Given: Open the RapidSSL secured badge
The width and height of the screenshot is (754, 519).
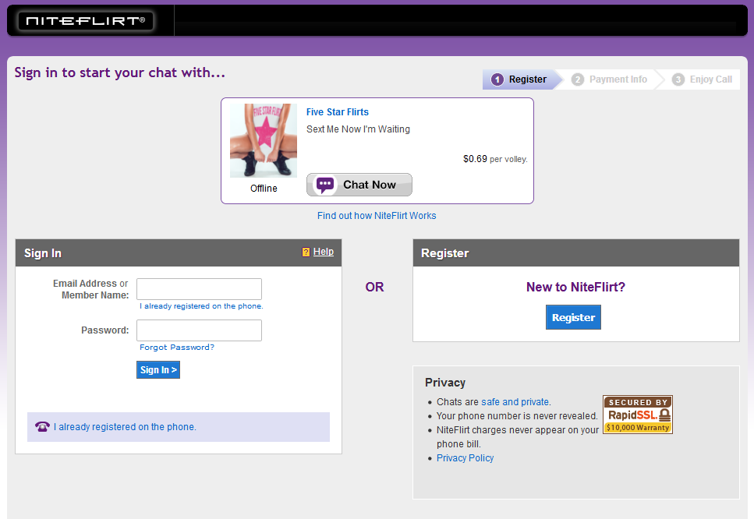Looking at the screenshot, I should (637, 415).
